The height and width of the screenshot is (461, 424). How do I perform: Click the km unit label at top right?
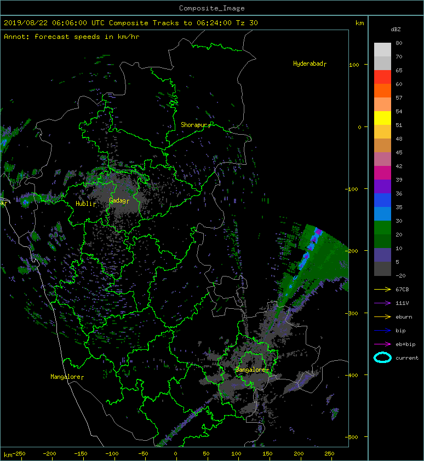point(360,23)
